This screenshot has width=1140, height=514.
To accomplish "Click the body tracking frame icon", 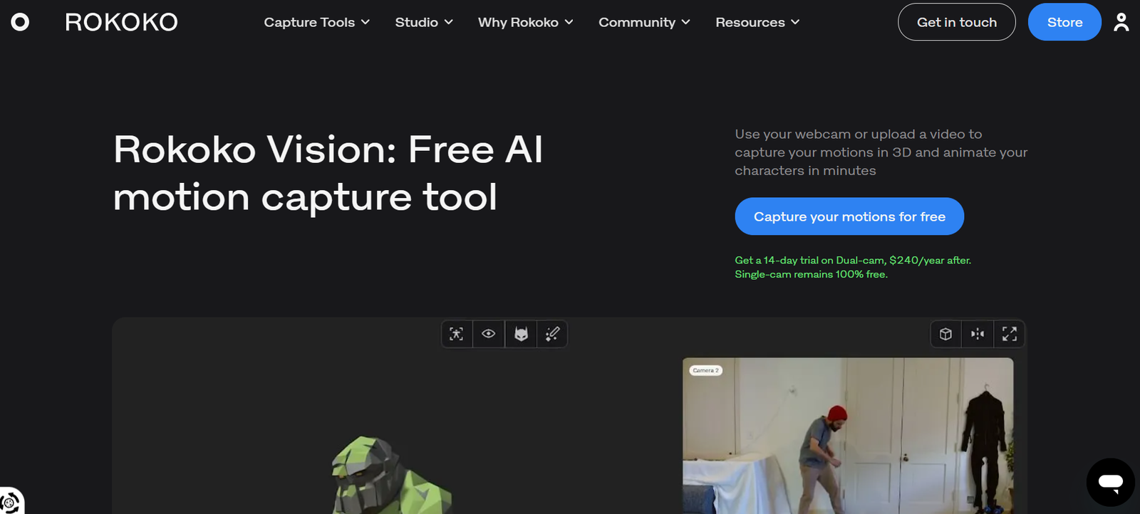I will [x=457, y=334].
